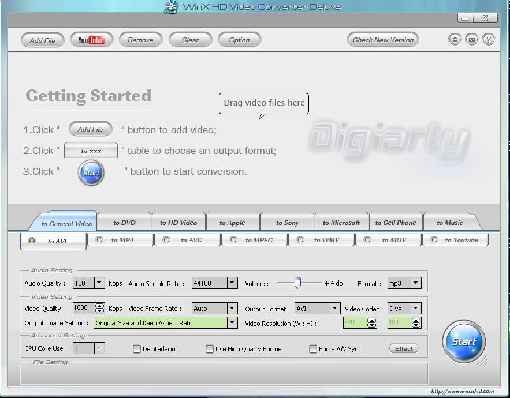Expand the Audio Sample Rate 44100 dropdown
This screenshot has height=398, width=510.
point(232,283)
